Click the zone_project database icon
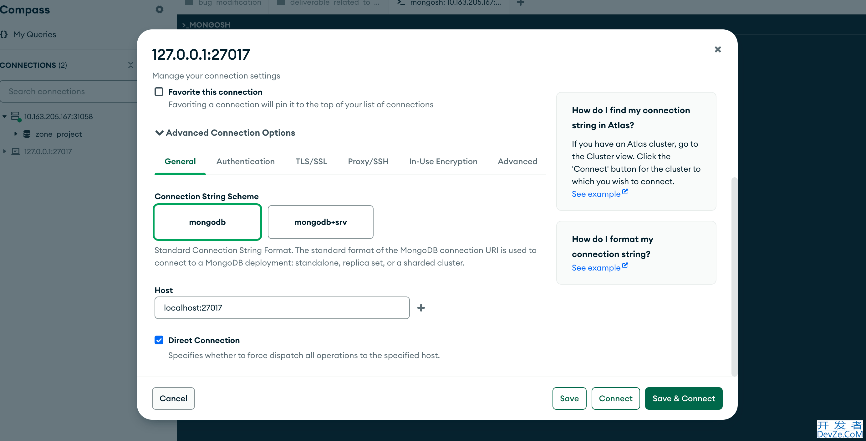The height and width of the screenshot is (441, 866). coord(27,134)
